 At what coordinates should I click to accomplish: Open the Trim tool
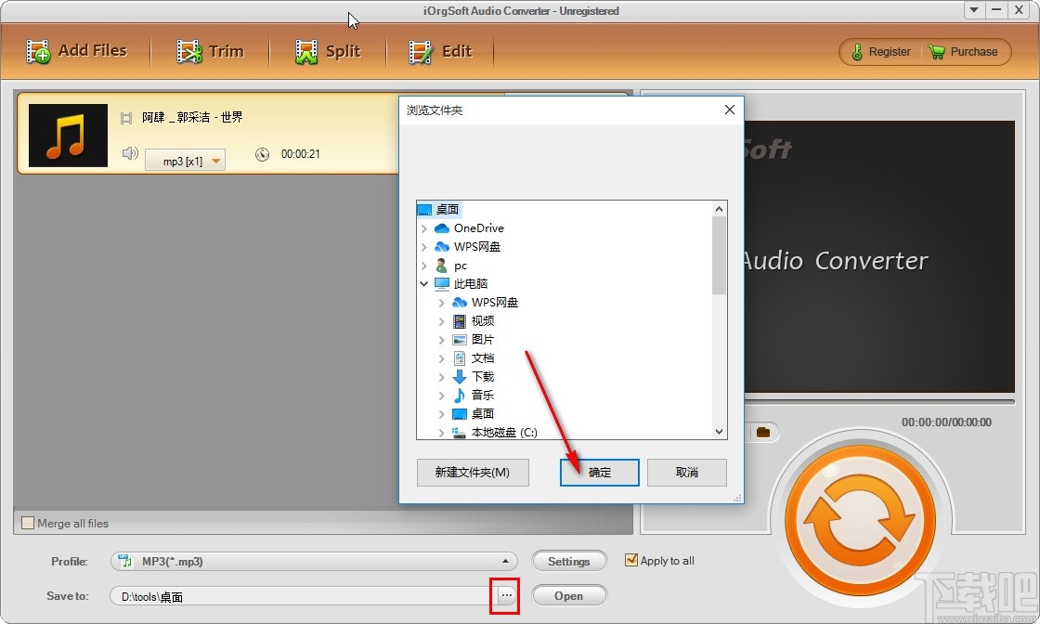pos(188,50)
